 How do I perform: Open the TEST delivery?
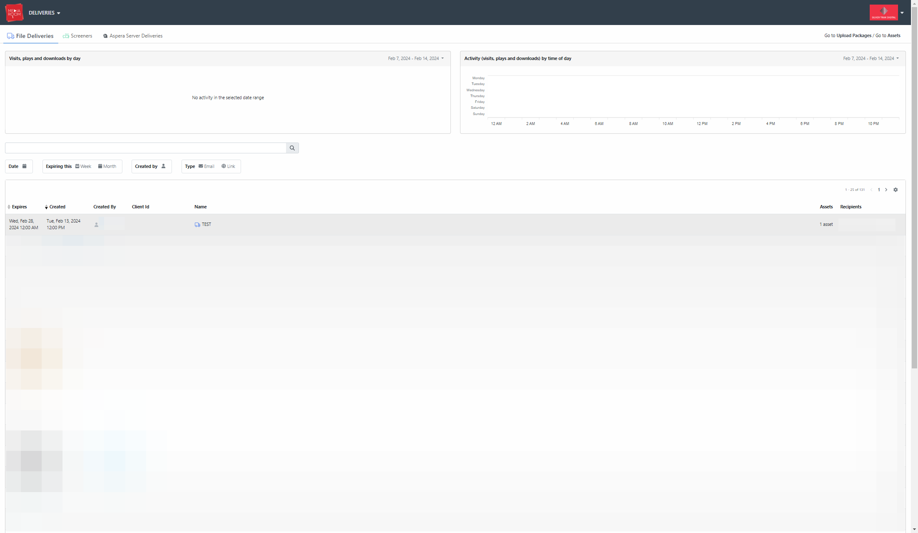[206, 224]
